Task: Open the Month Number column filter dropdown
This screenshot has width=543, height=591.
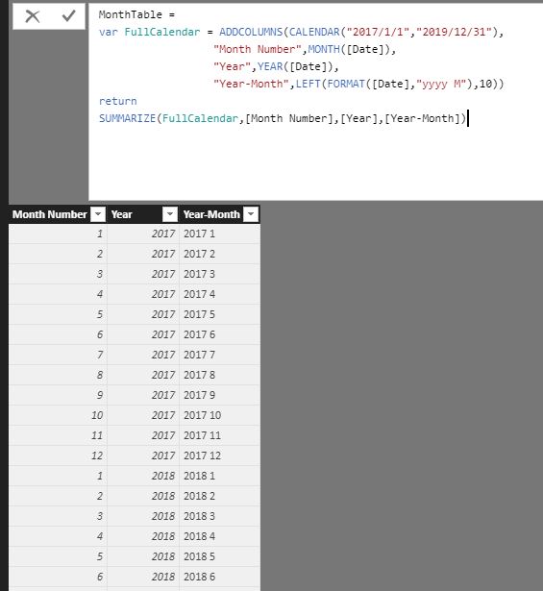Action: (98, 214)
